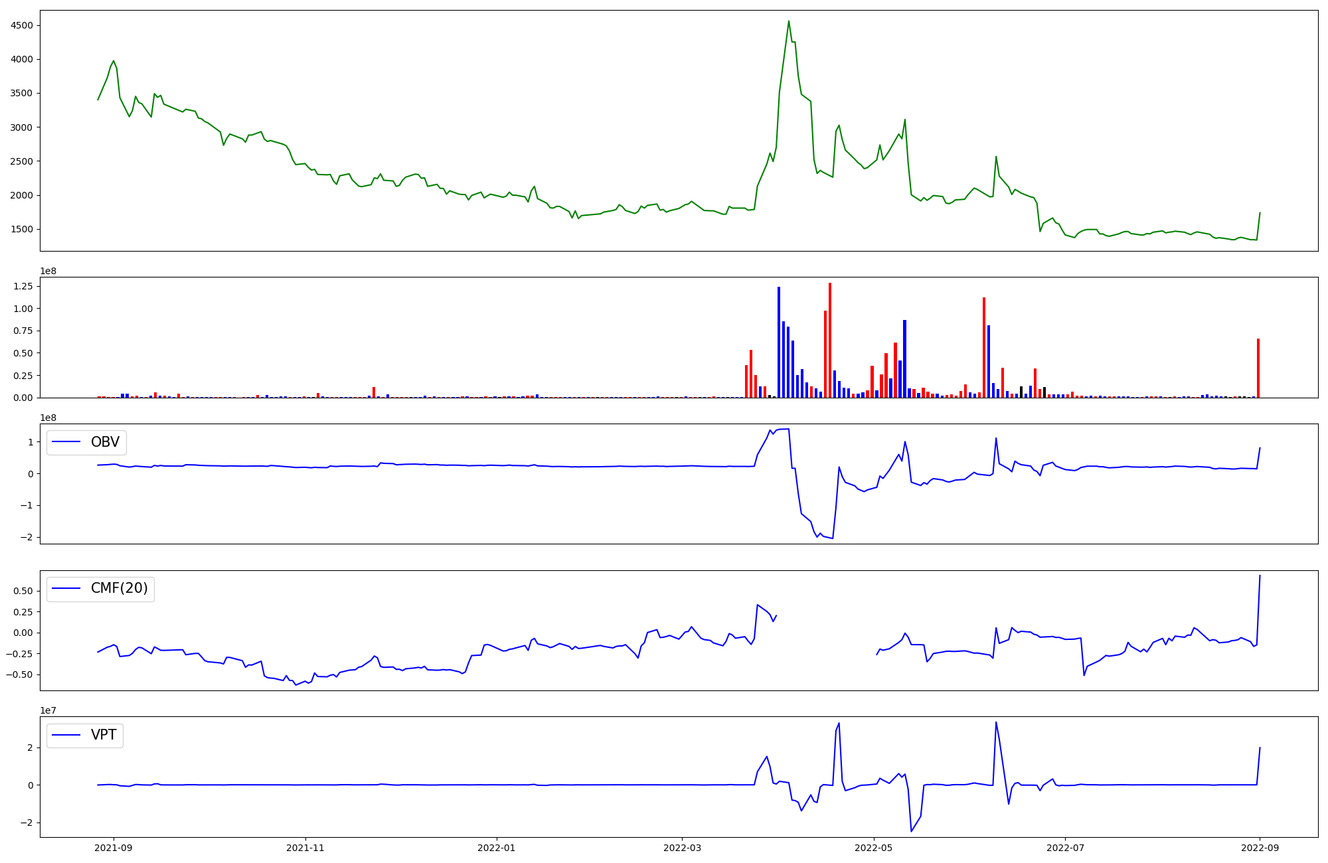The width and height of the screenshot is (1328, 863).
Task: Select the 2022-09 date label on x-axis
Action: coord(1260,848)
